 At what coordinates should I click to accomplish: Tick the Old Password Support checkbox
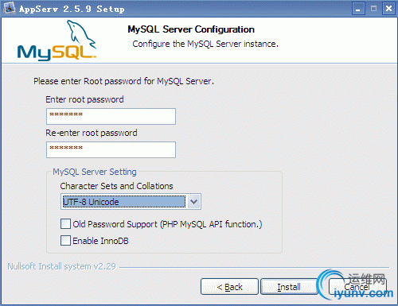[x=65, y=224]
